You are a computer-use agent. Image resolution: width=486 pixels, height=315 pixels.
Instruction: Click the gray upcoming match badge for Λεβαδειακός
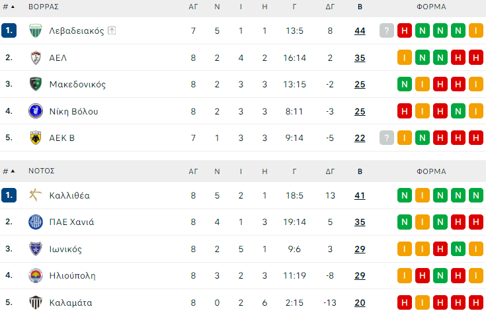387,30
